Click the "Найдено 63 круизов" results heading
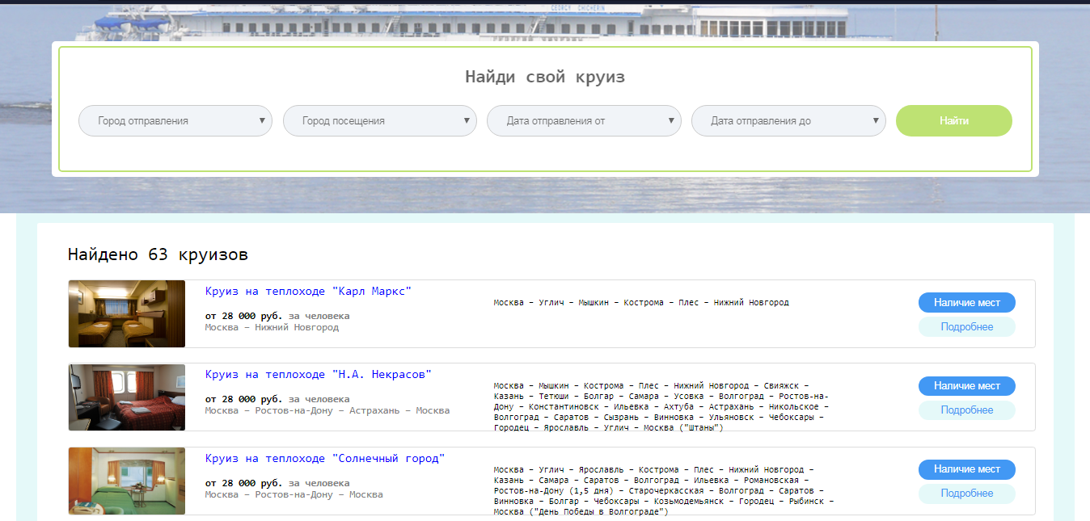 (x=158, y=255)
